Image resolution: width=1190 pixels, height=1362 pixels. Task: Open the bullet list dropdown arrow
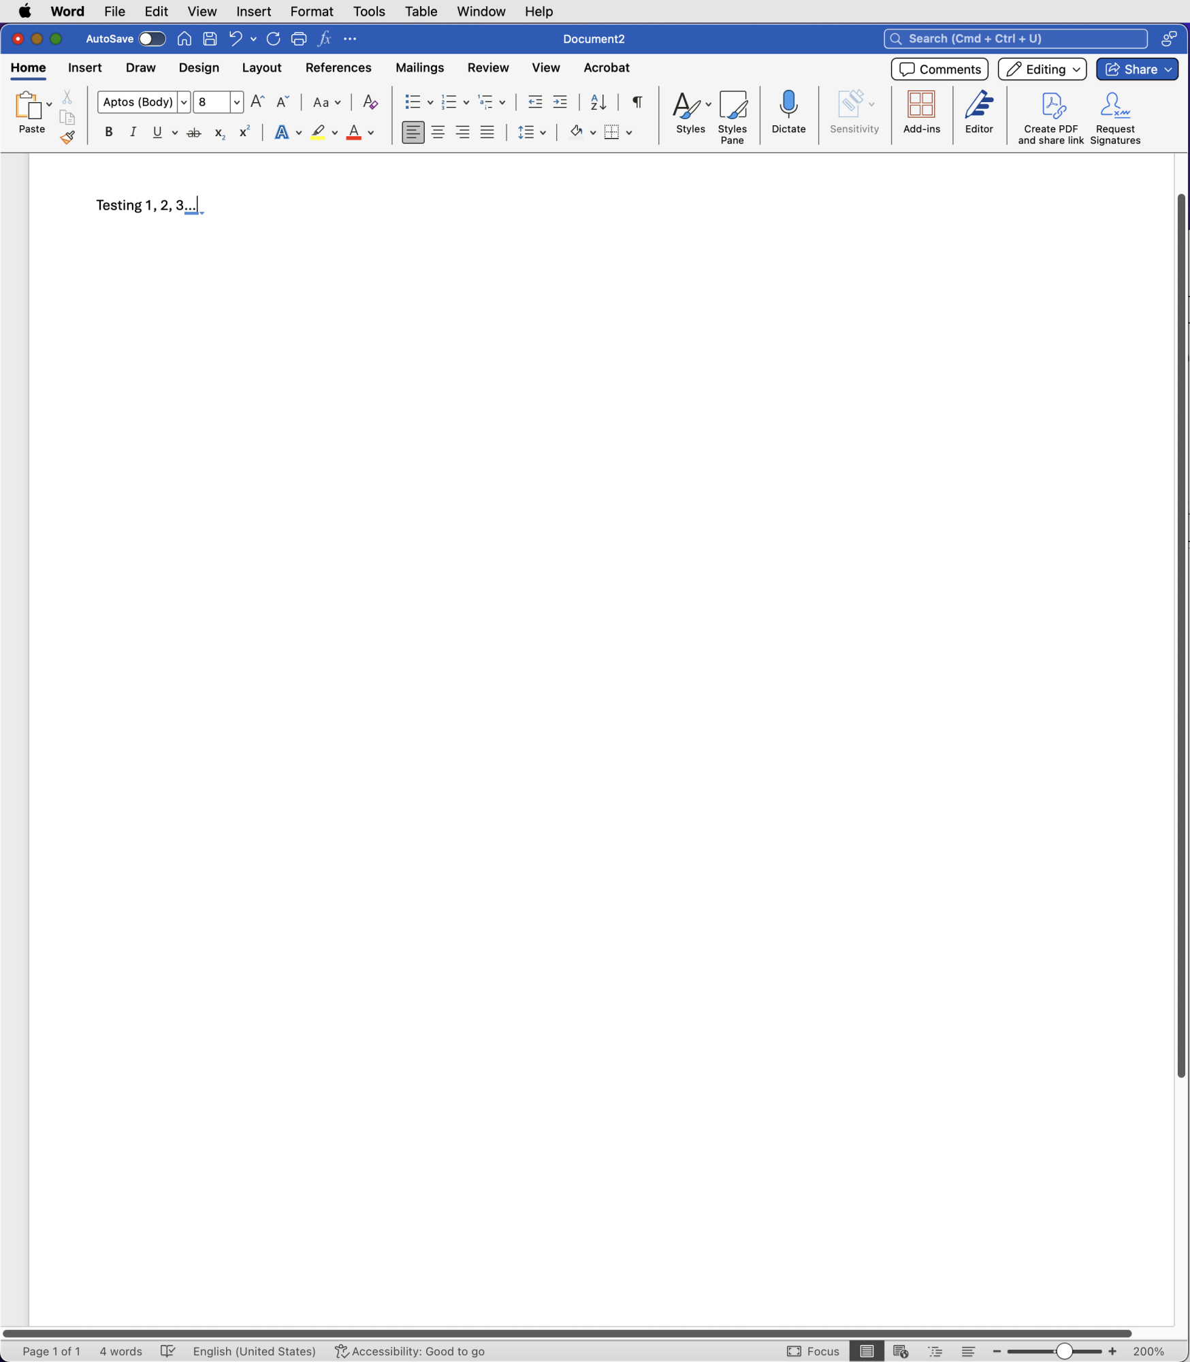pyautogui.click(x=430, y=103)
